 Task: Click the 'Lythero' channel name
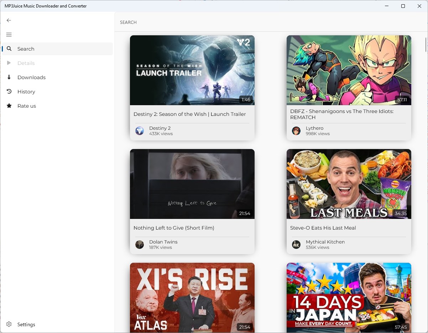[315, 128]
